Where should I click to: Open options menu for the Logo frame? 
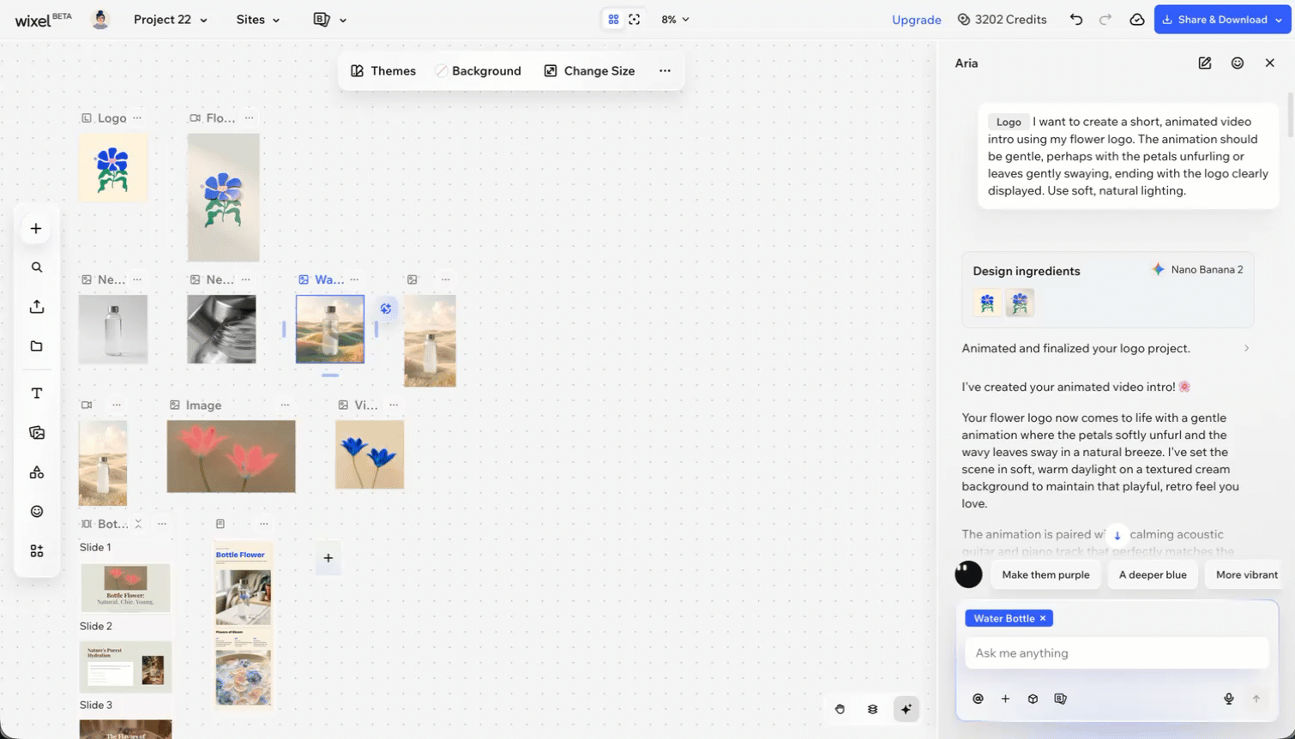[137, 117]
